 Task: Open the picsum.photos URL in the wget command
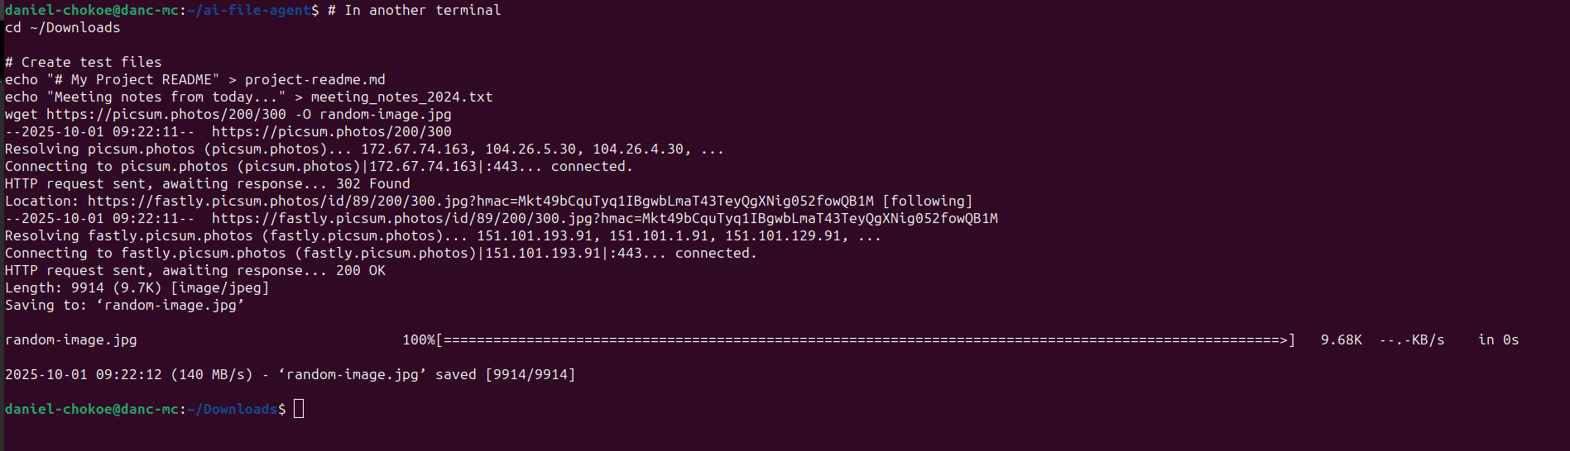(166, 115)
